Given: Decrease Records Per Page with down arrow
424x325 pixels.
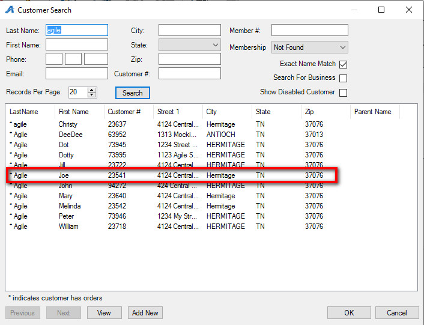Looking at the screenshot, I should [x=92, y=95].
